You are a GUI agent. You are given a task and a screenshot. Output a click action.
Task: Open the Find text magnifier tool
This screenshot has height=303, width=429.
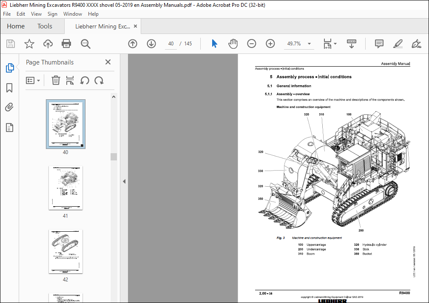pyautogui.click(x=85, y=44)
